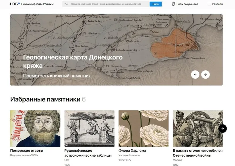Image resolution: width=235 pixels, height=166 pixels.
Task: Focus the keyword search input field
Action: (x=107, y=4)
